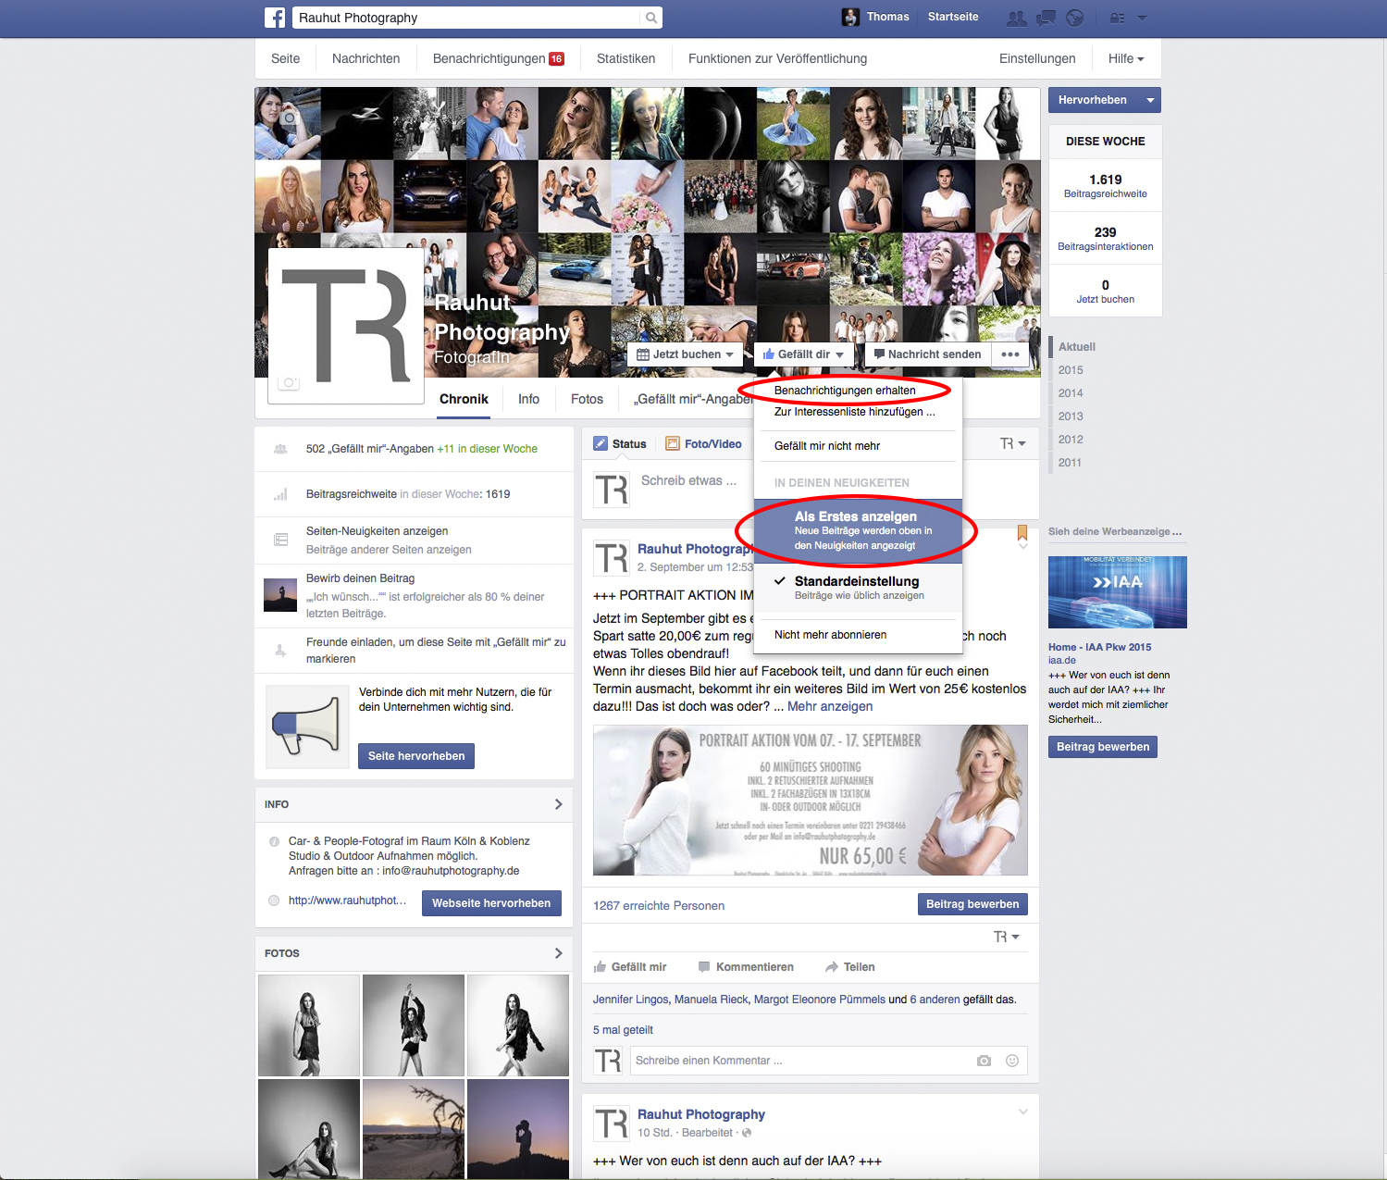Open Funktionen zur Veröffentlichung tab
Viewport: 1387px width, 1180px height.
[777, 58]
